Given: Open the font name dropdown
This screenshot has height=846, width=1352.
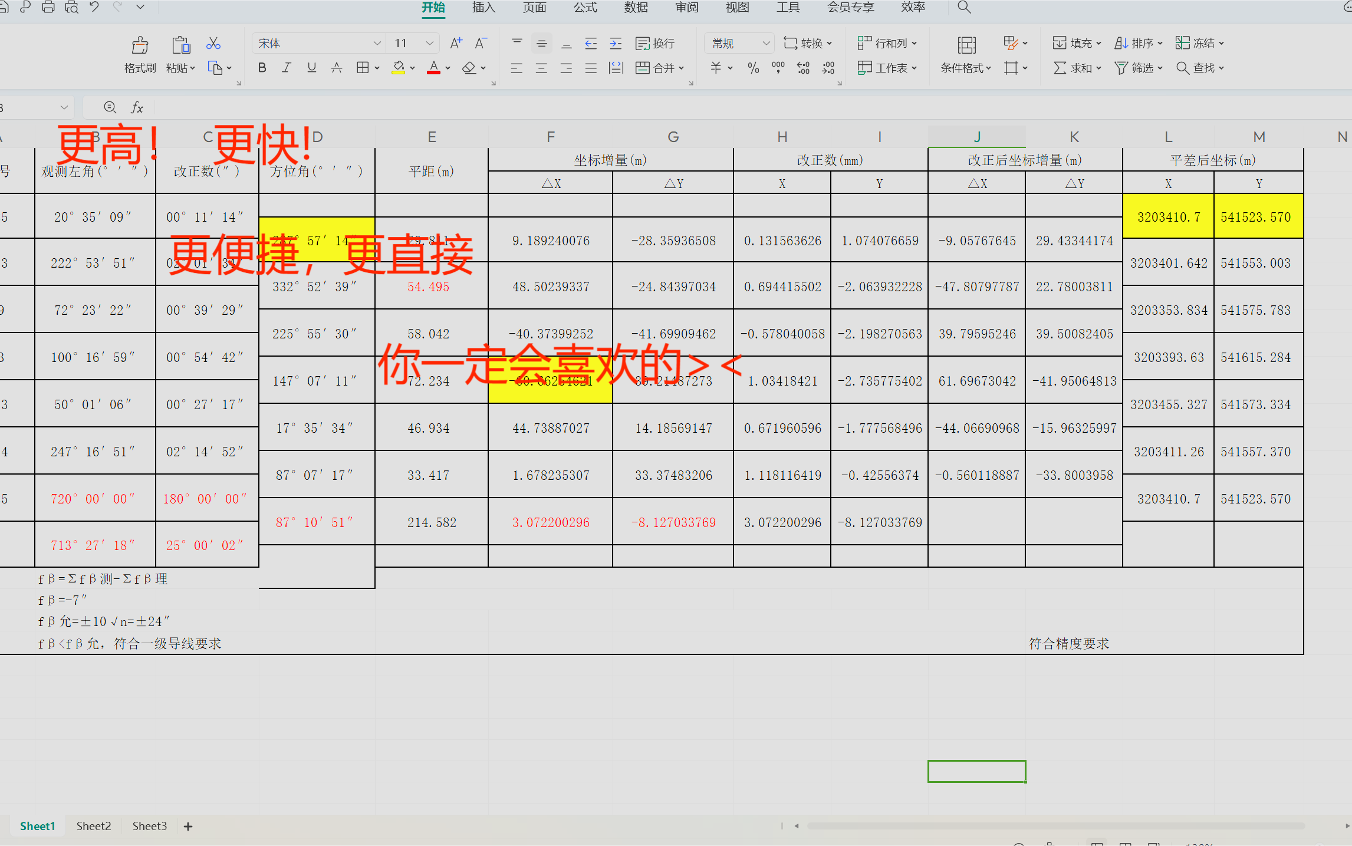Looking at the screenshot, I should point(377,44).
